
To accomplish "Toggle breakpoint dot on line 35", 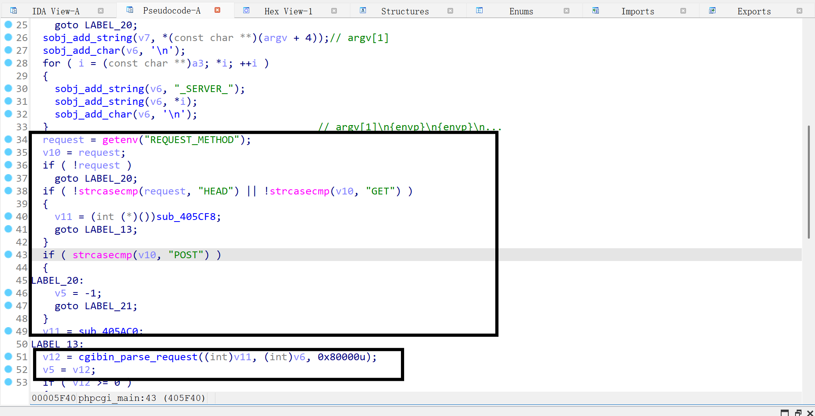I will click(x=8, y=152).
